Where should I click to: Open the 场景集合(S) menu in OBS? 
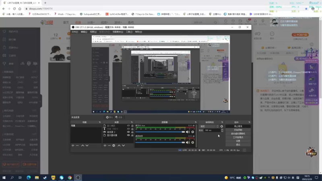click(x=118, y=32)
